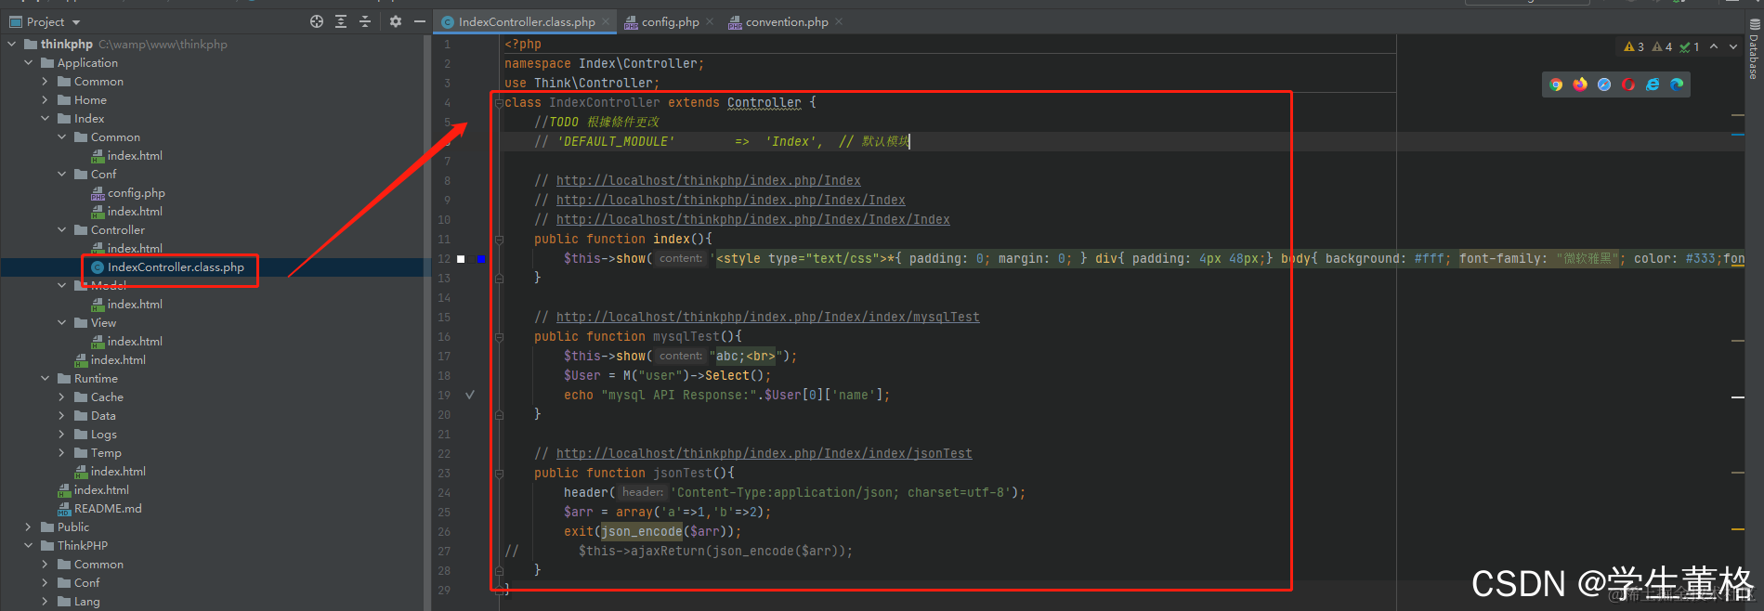Screen dimensions: 1764x611
Task: Expand the Cache folder
Action: click(61, 396)
